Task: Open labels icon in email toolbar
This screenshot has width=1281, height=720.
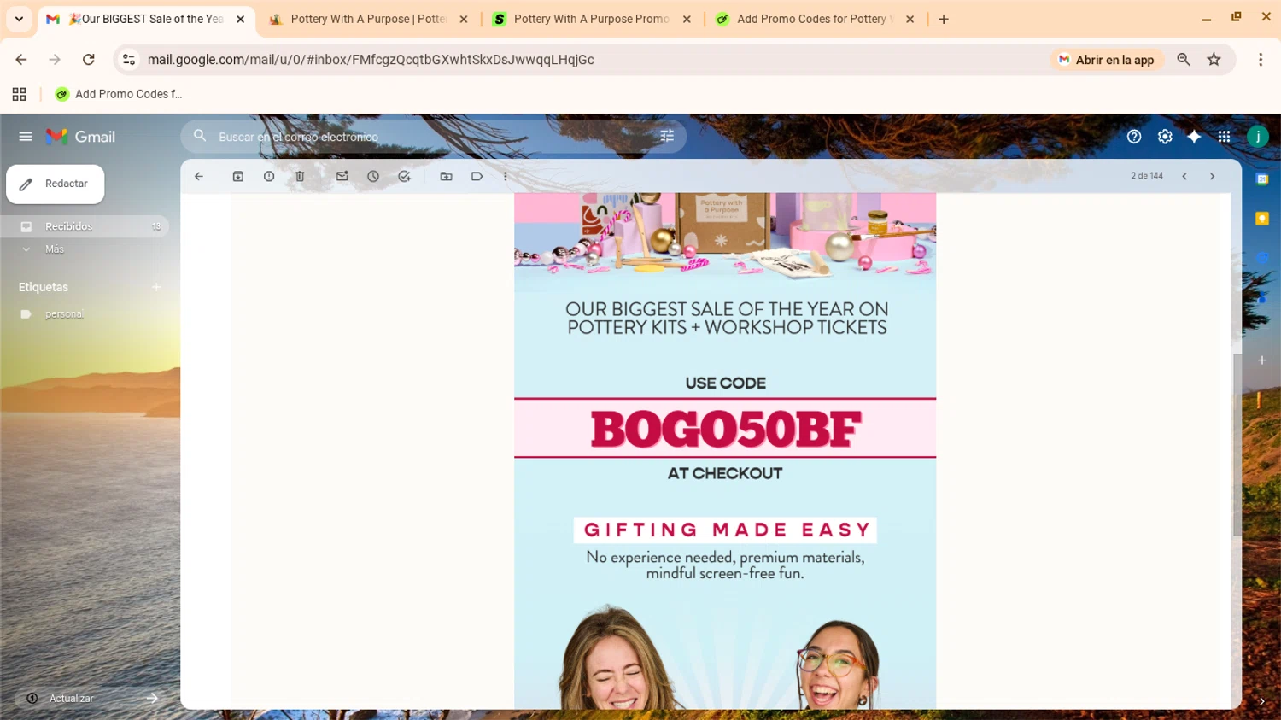Action: [x=477, y=176]
